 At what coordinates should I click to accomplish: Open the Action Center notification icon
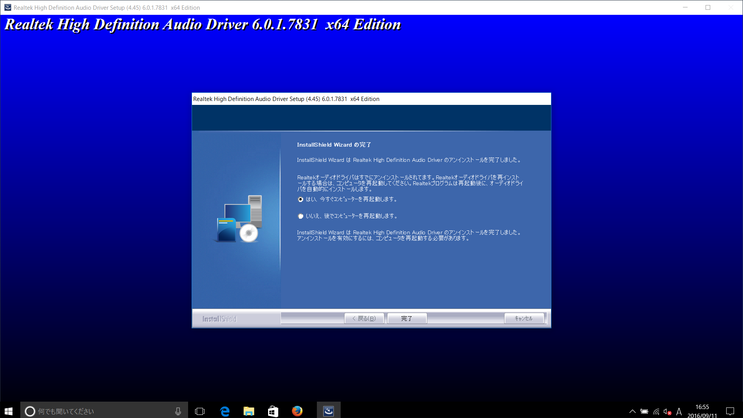pyautogui.click(x=730, y=411)
